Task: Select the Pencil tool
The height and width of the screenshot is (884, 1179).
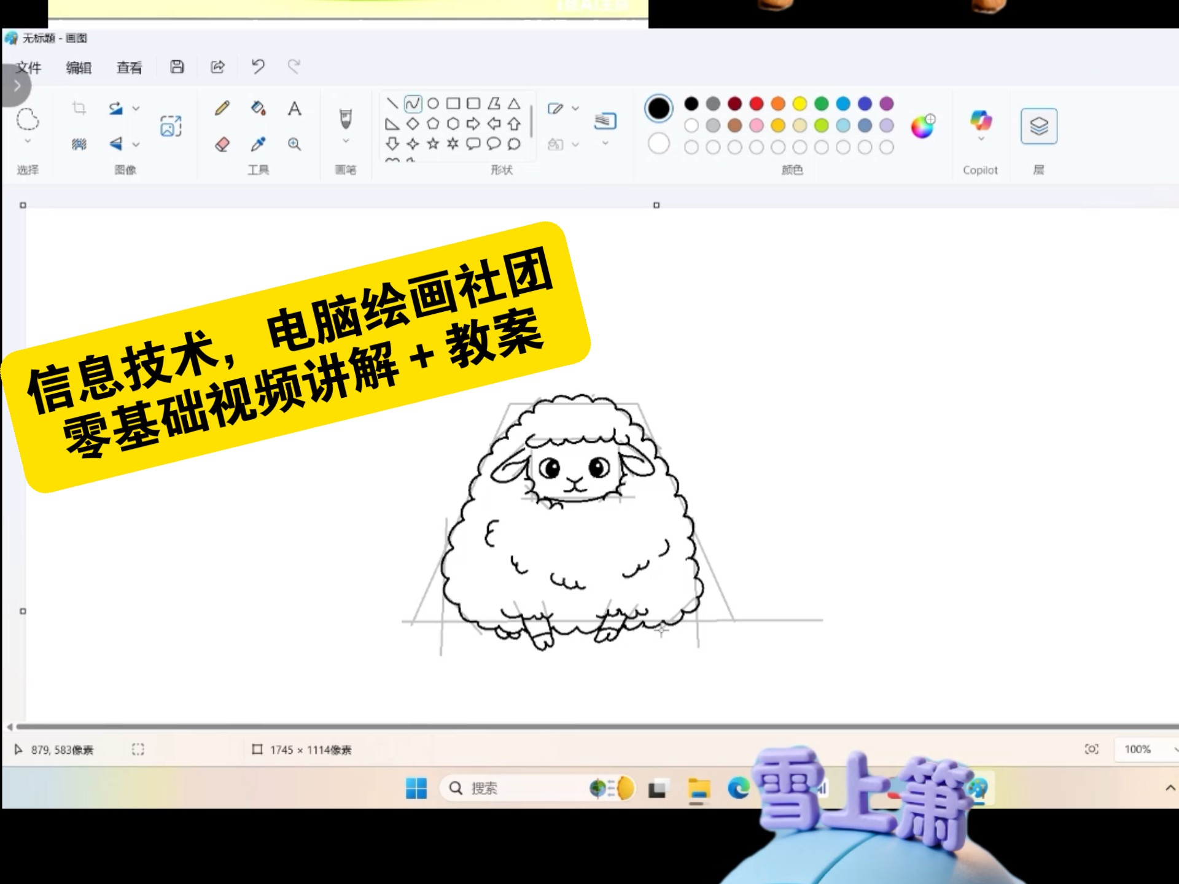Action: (x=221, y=109)
